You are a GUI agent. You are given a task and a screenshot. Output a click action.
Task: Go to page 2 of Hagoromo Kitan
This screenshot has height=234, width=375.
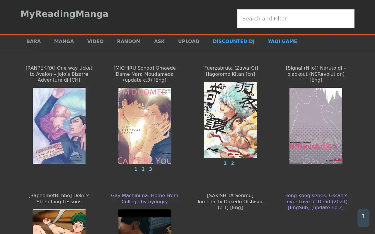[233, 163]
